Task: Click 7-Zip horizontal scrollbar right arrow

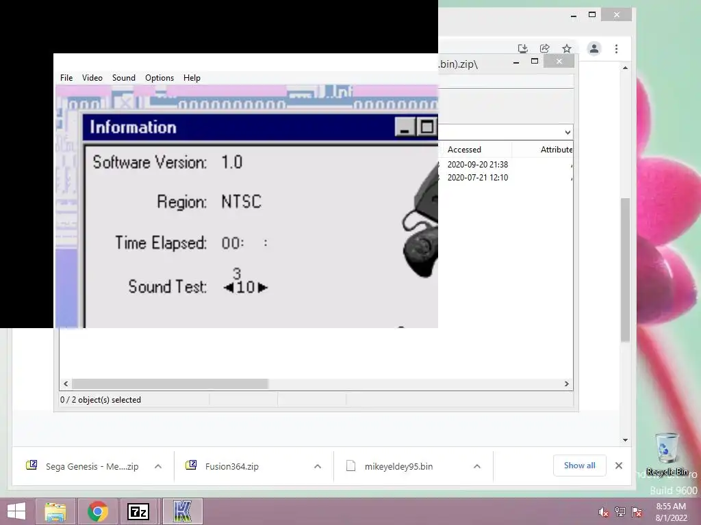Action: [x=566, y=383]
